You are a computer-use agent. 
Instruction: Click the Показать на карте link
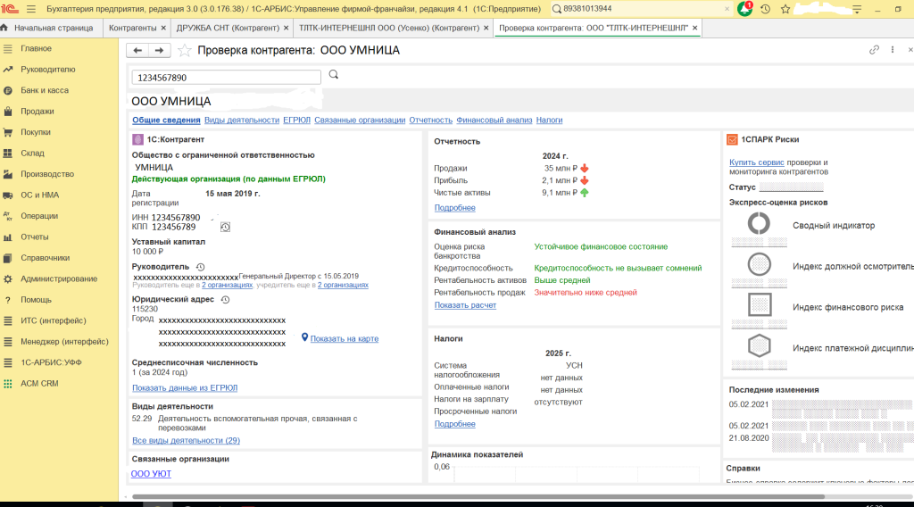344,338
